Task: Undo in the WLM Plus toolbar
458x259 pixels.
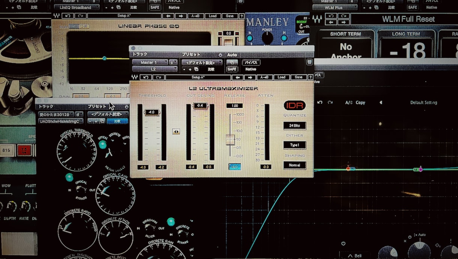Action: pos(330,16)
